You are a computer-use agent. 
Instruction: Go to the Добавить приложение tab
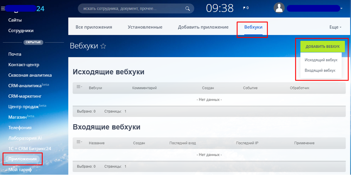point(203,27)
